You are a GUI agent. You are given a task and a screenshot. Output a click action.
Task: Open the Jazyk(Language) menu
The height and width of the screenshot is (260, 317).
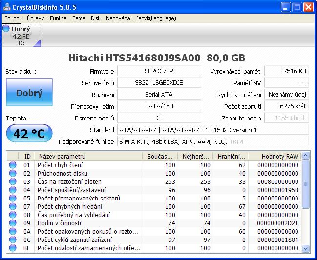(x=156, y=18)
